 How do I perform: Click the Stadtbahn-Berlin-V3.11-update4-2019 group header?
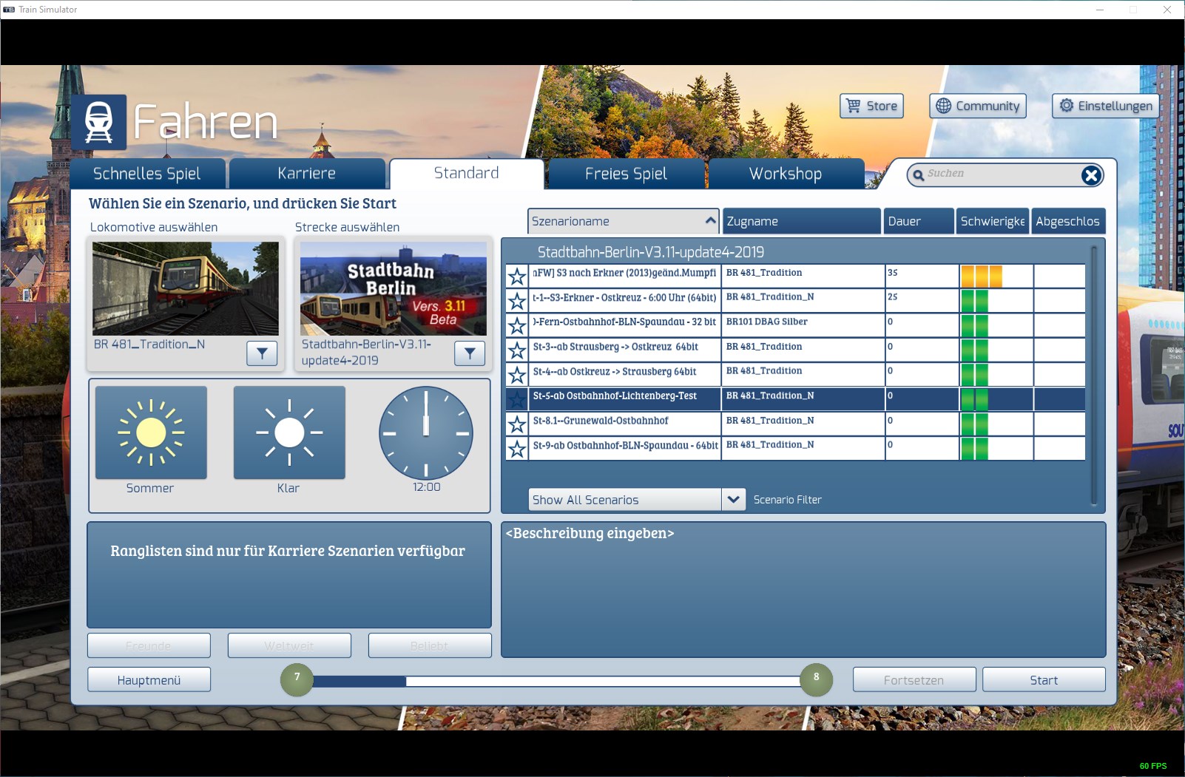click(651, 252)
